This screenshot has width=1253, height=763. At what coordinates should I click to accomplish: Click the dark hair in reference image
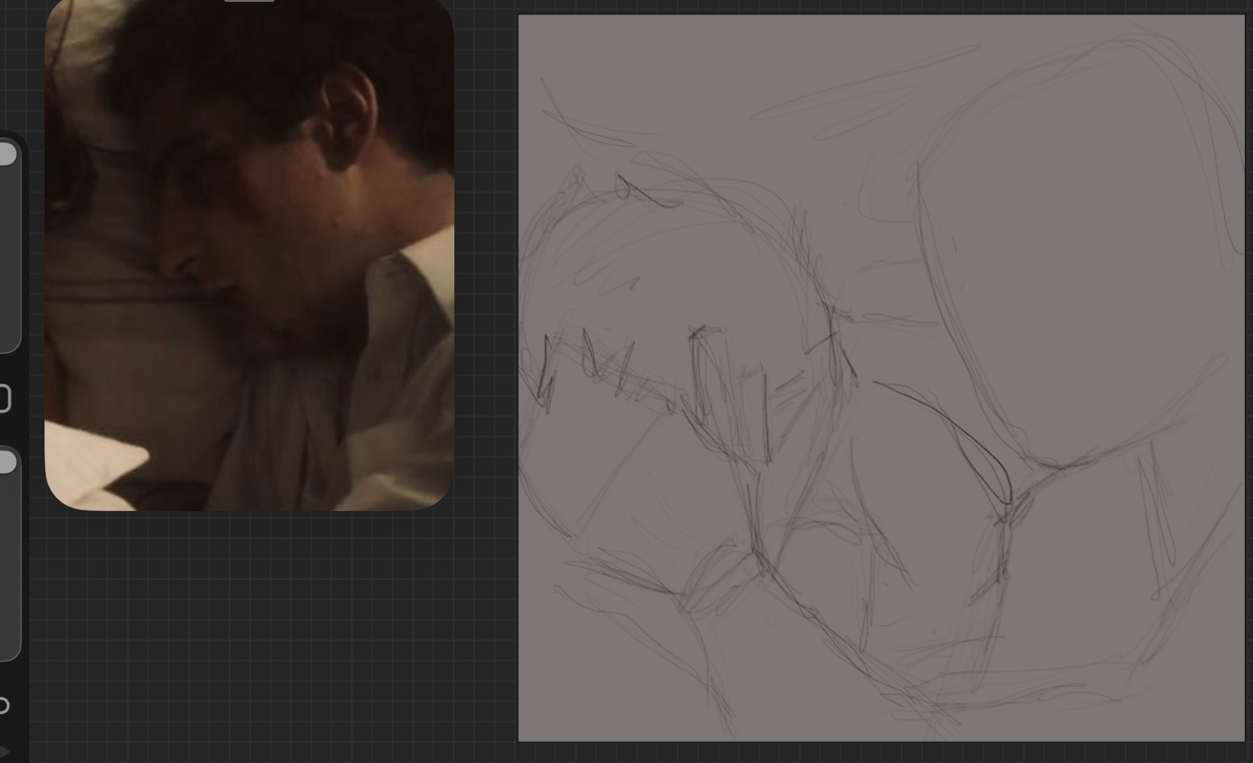click(255, 57)
